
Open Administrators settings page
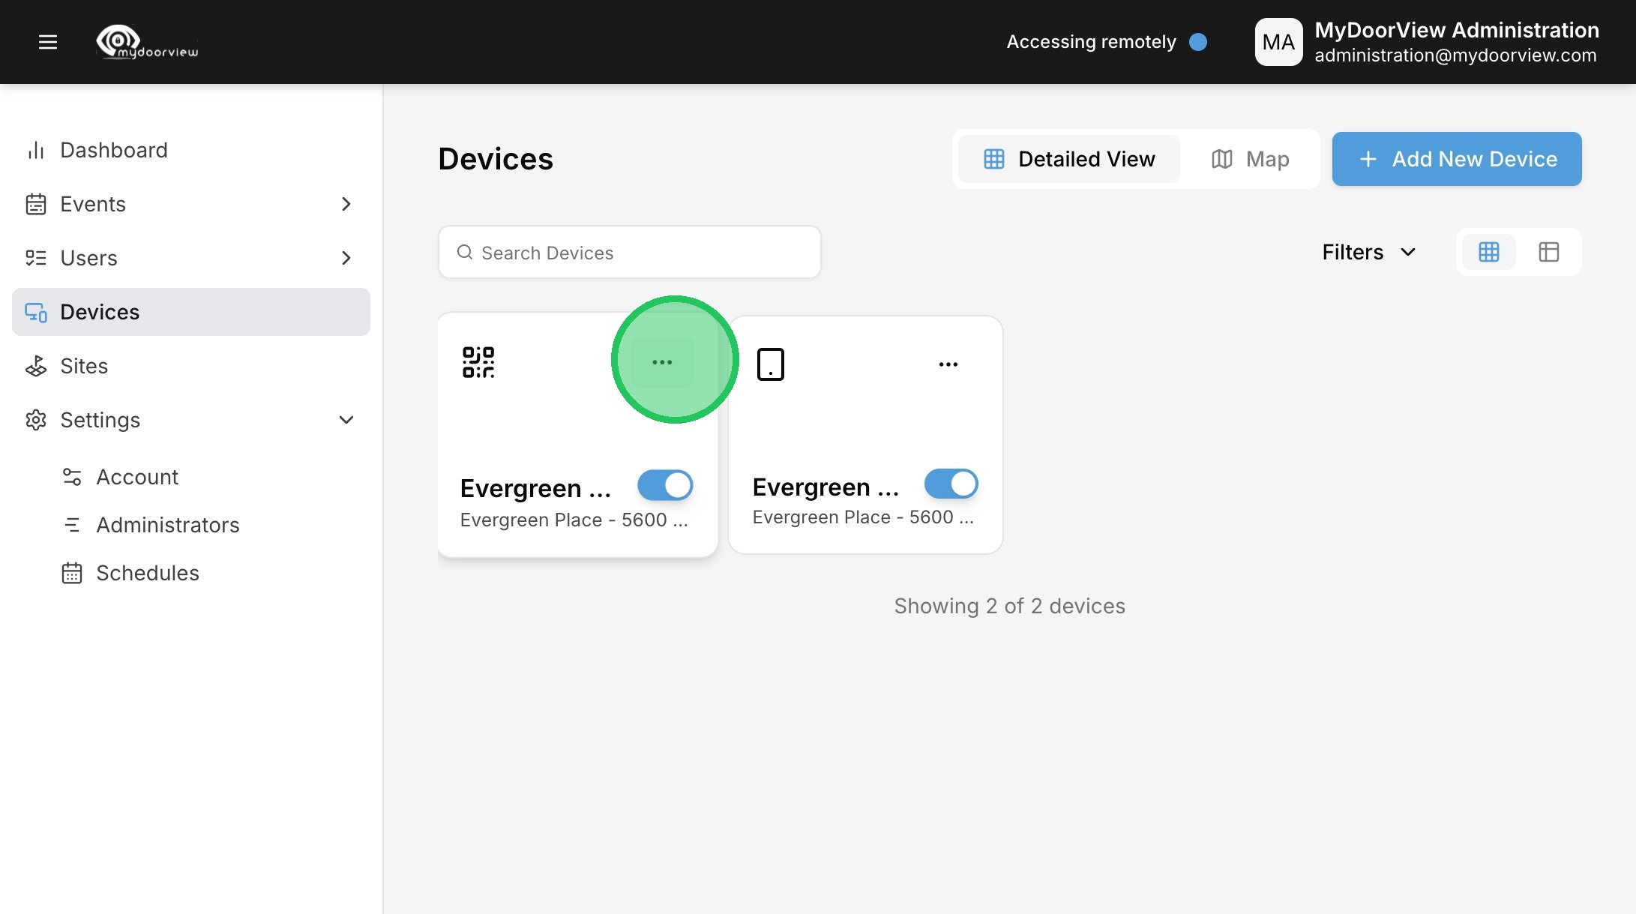pos(167,525)
